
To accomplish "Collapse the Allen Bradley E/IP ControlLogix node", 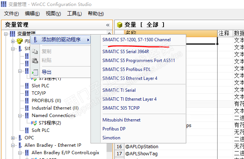I will click(20, 153).
